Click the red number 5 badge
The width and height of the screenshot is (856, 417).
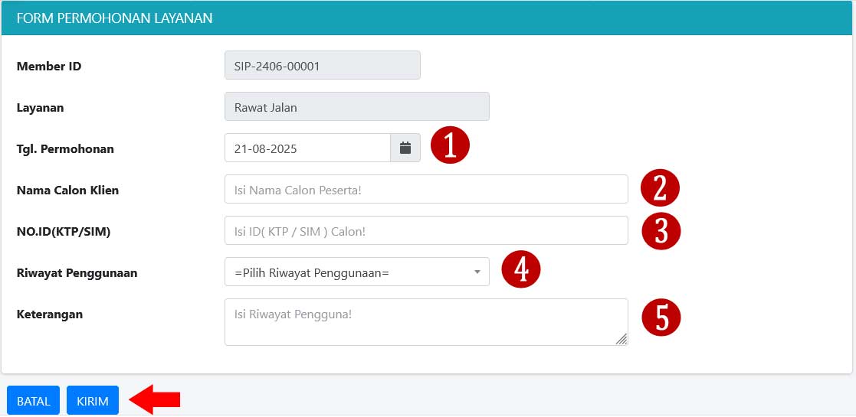click(x=661, y=318)
